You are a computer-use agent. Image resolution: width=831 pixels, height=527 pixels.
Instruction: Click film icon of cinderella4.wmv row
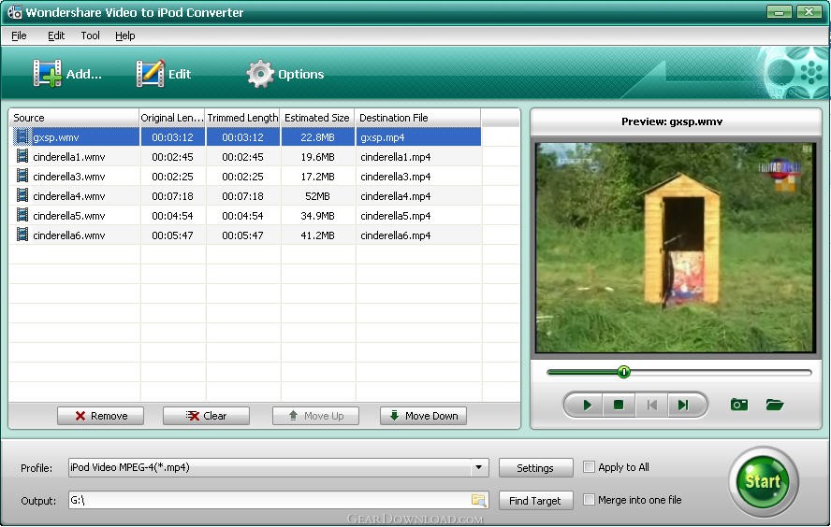tap(22, 196)
